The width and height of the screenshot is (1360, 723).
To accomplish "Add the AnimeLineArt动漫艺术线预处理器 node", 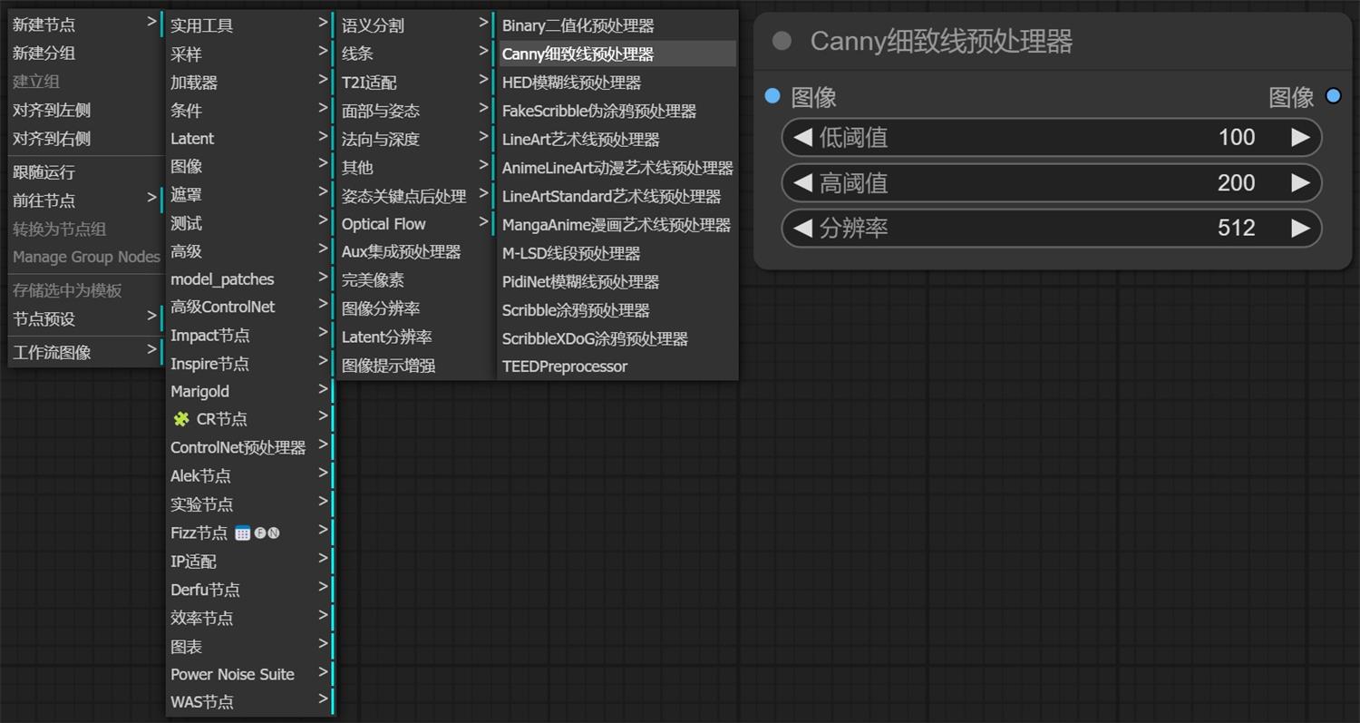I will coord(617,168).
